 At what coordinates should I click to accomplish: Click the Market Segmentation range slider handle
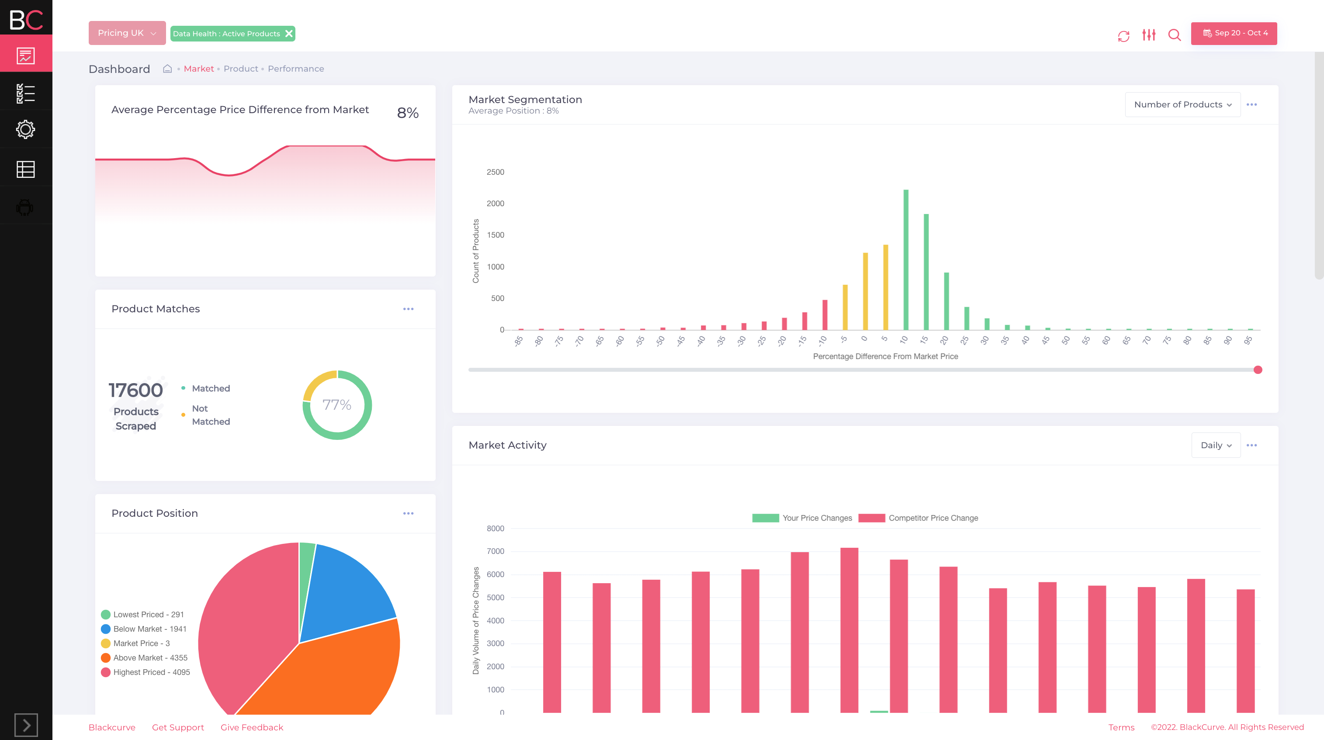coord(1258,370)
